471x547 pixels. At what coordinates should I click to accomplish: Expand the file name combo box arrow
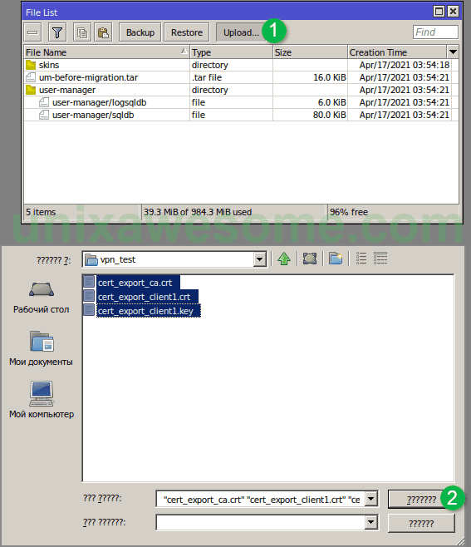click(x=371, y=500)
